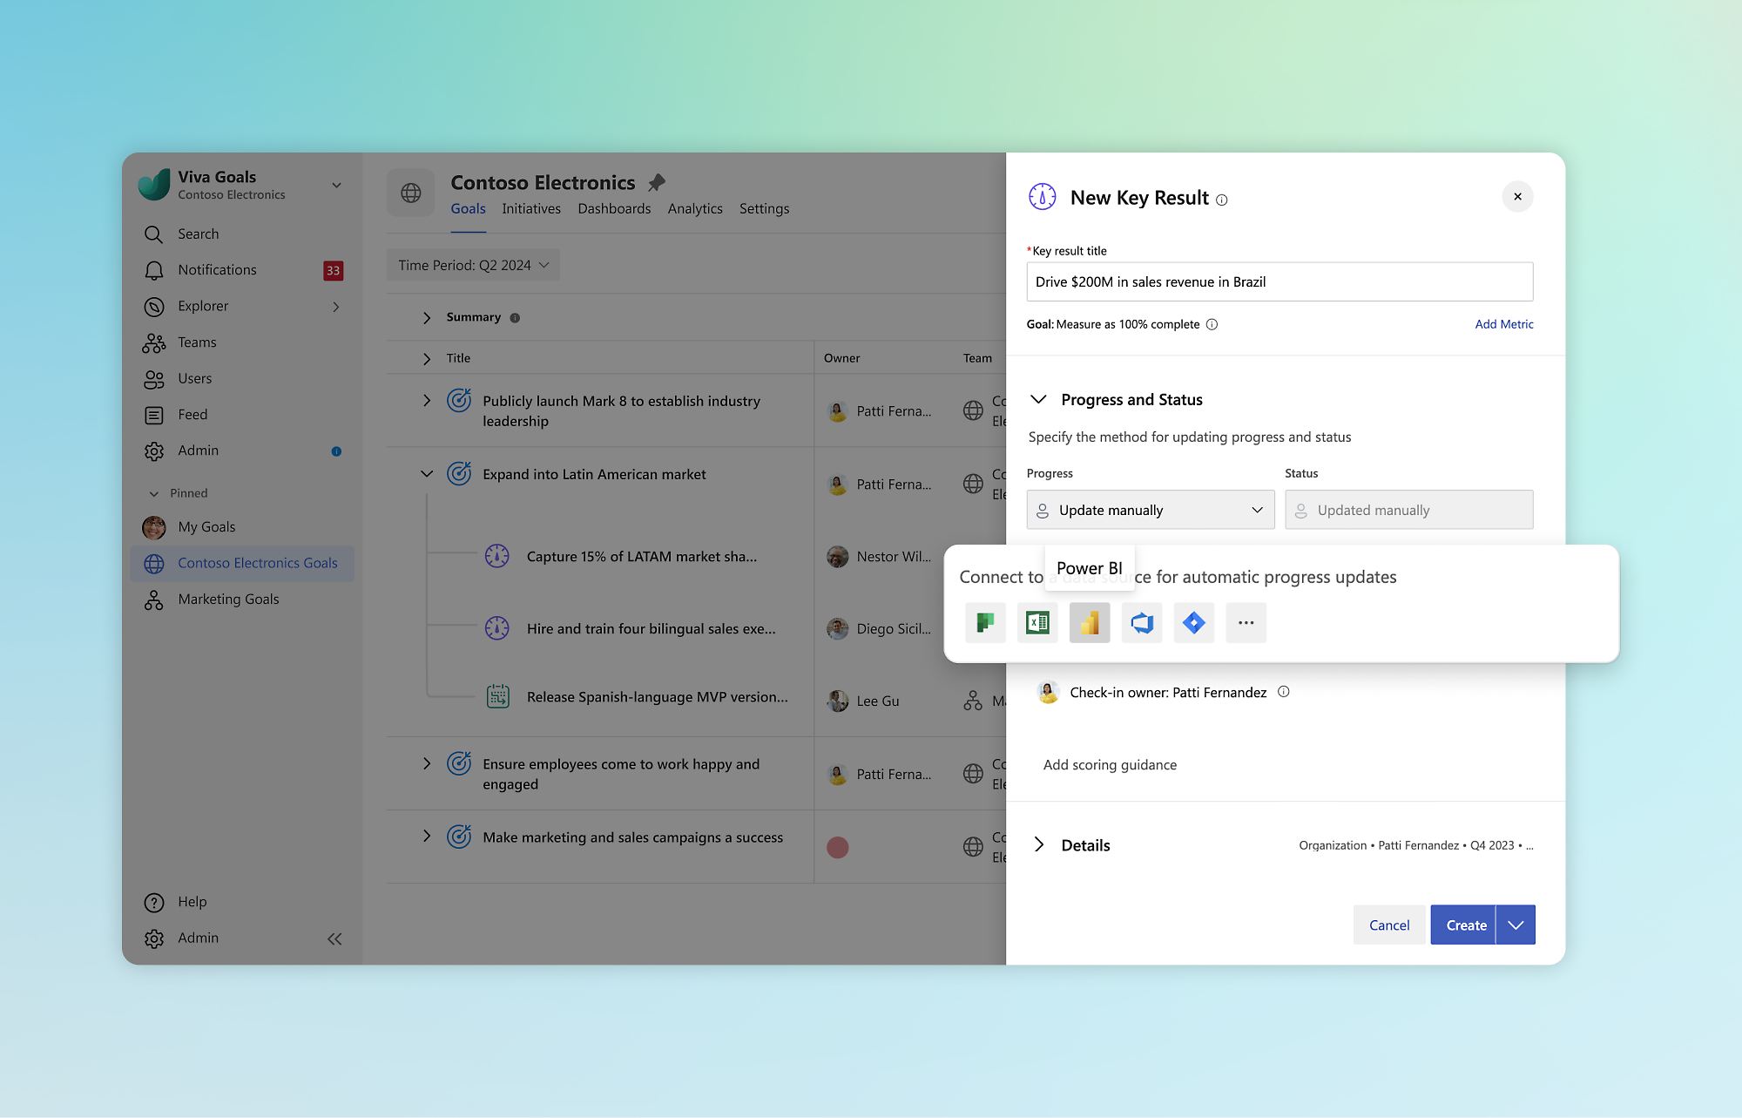Choose the Azure DevOps integration icon
The height and width of the screenshot is (1118, 1742).
pos(1142,623)
